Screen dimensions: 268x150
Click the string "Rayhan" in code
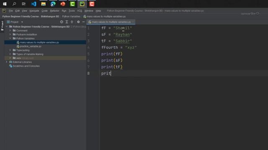(x=123, y=35)
